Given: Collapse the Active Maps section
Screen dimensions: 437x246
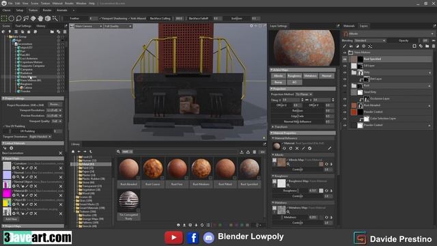Looking at the screenshot, I should (x=272, y=70).
